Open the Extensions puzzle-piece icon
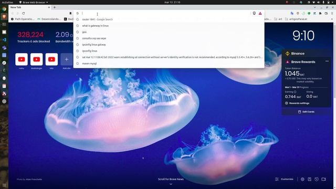The width and height of the screenshot is (336, 189). tap(320, 13)
